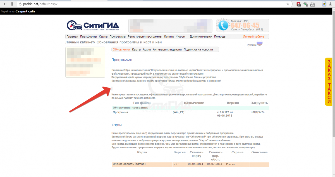
Task: Open Регистрация программы menu item
Action: [x=145, y=36]
